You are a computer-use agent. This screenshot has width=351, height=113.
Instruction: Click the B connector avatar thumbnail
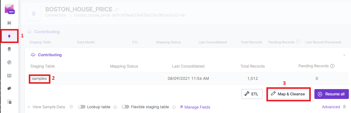pyautogui.click(x=34, y=14)
